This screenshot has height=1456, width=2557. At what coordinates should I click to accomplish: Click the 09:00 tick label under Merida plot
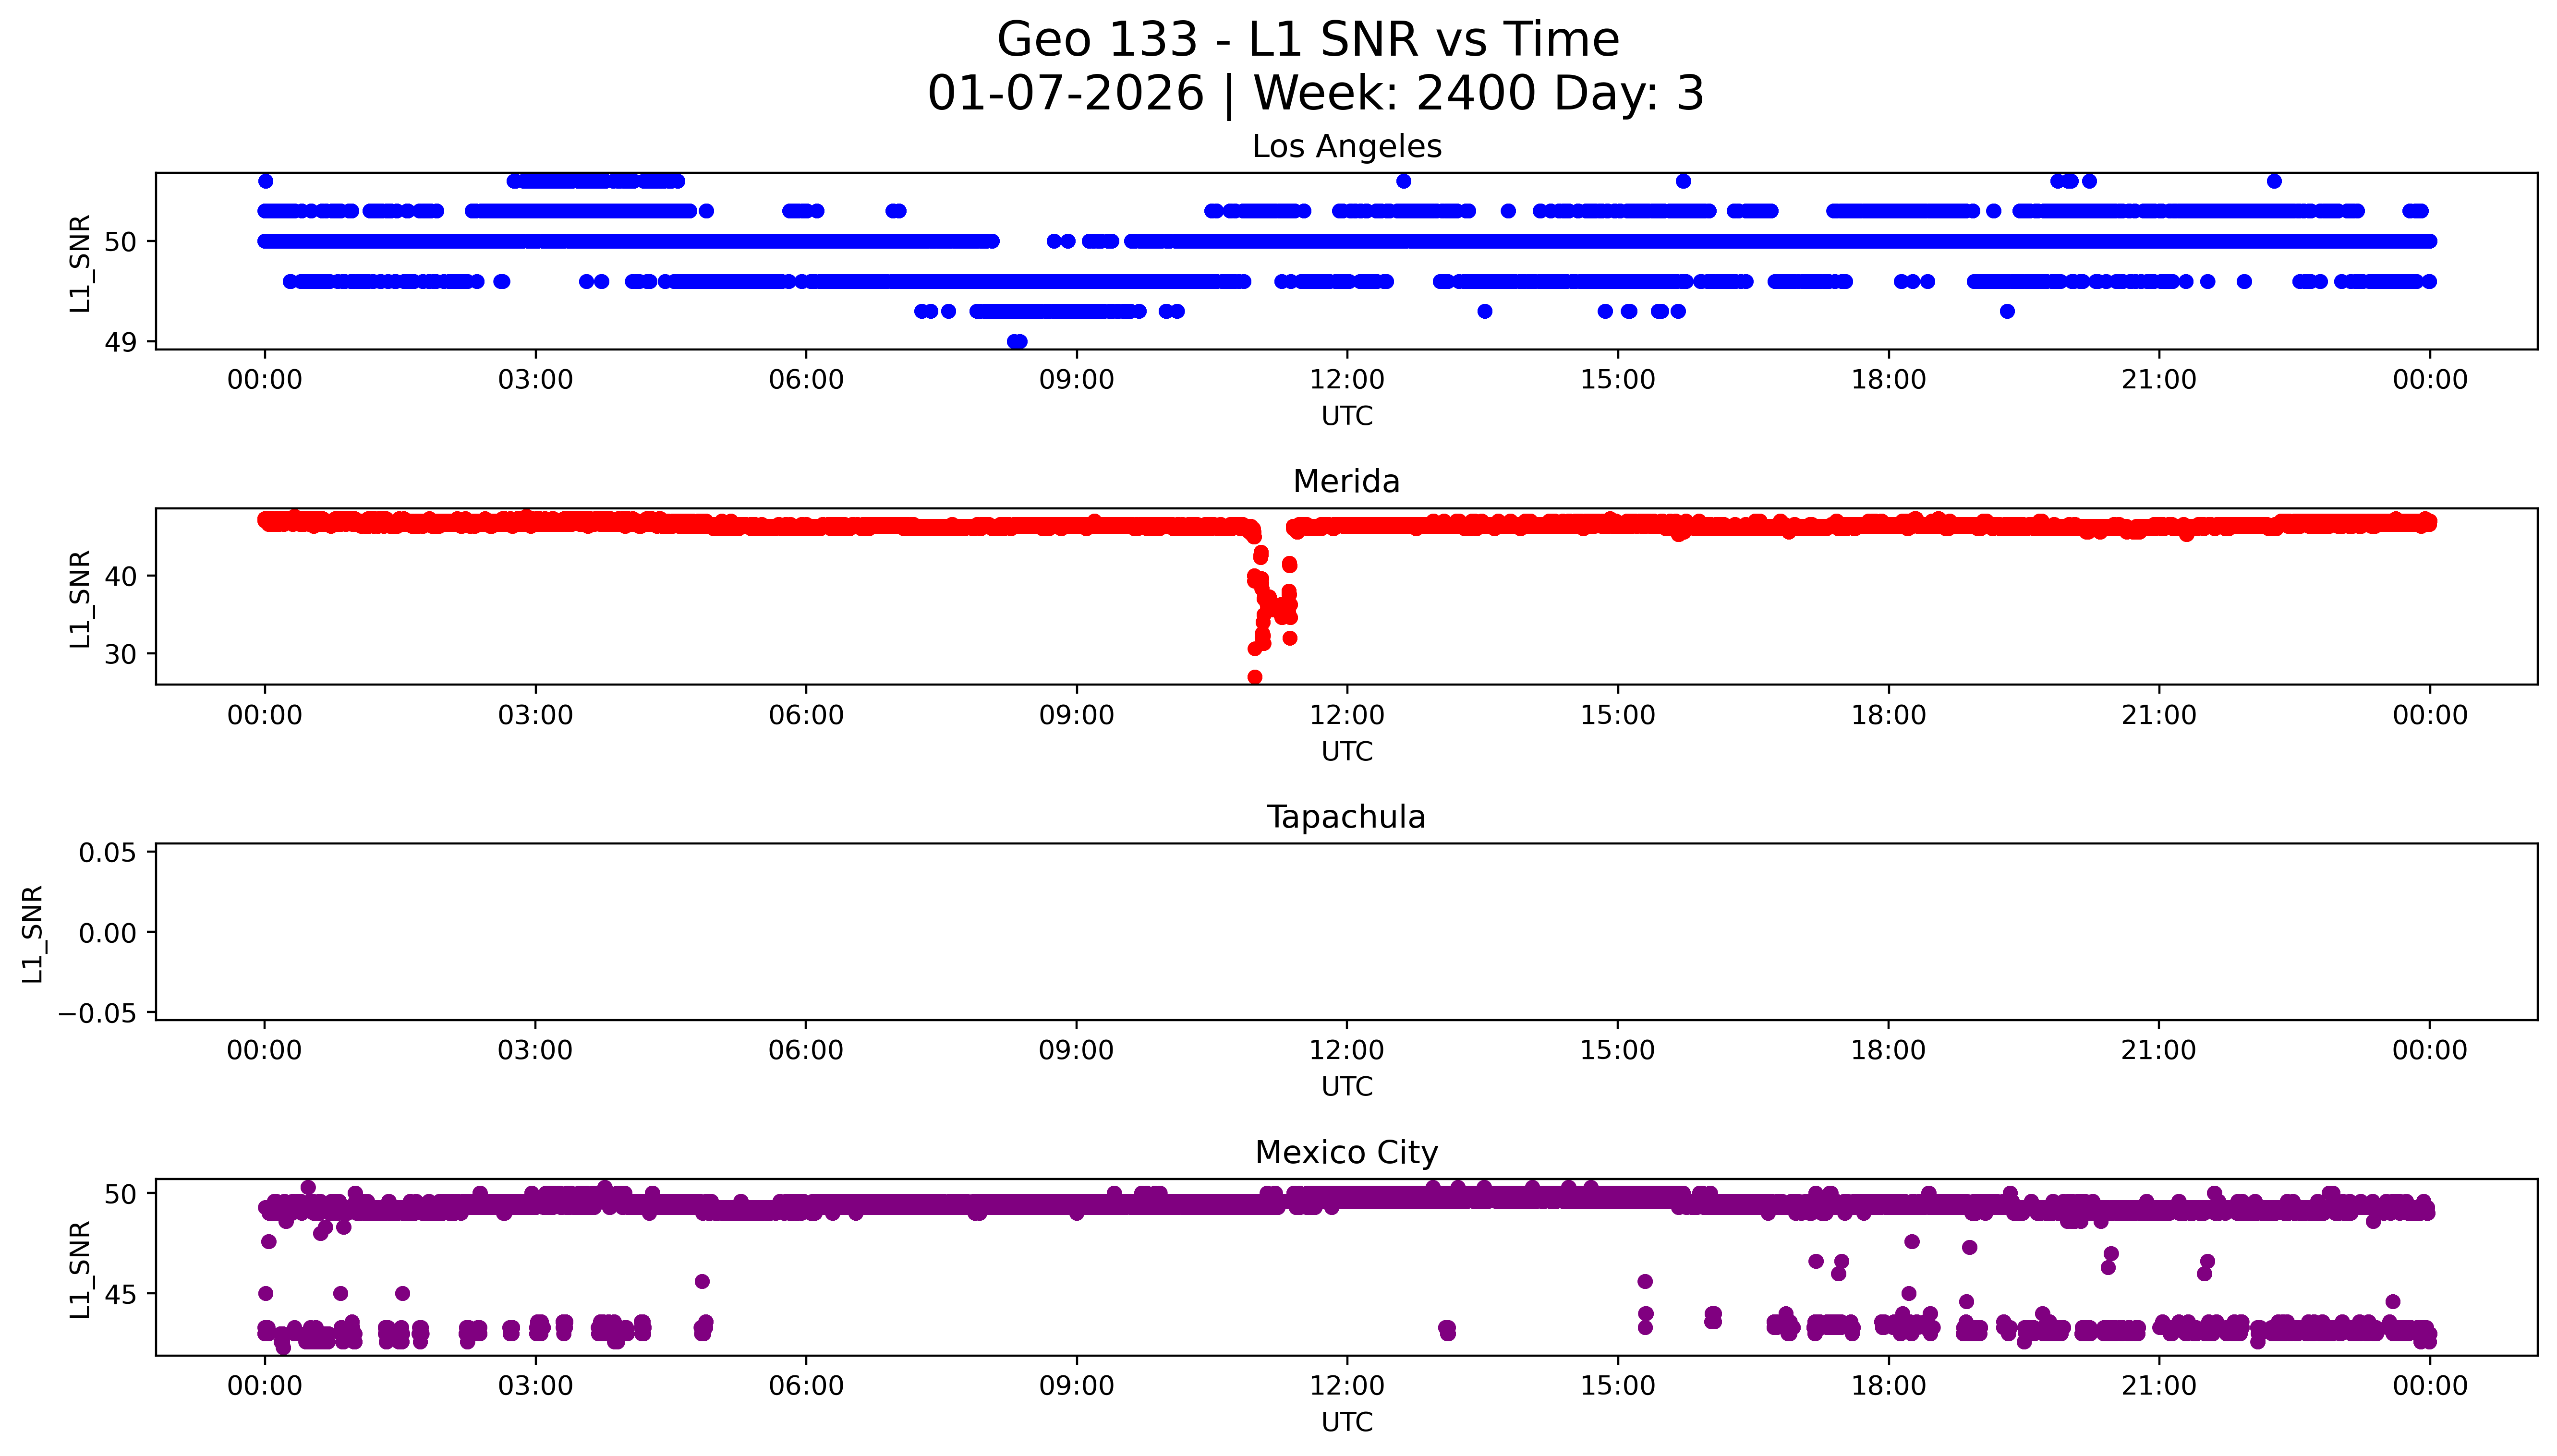click(x=1076, y=716)
